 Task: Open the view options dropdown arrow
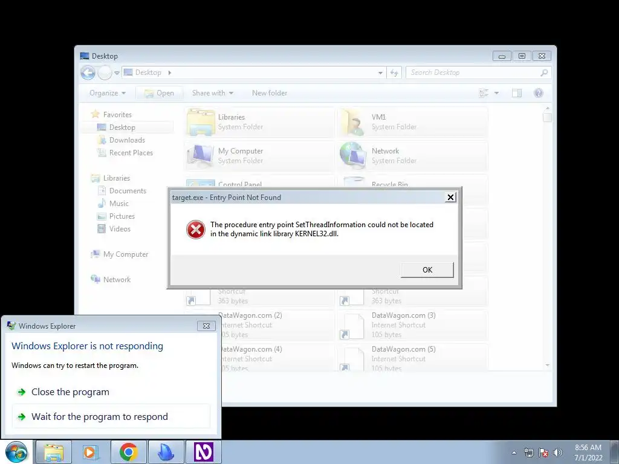[497, 93]
